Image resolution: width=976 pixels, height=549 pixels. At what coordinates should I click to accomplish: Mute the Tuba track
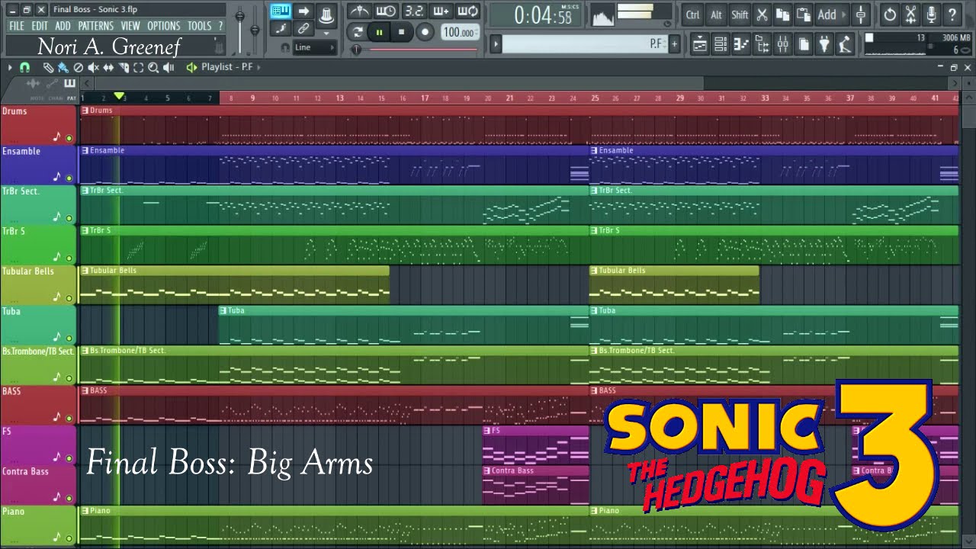69,339
